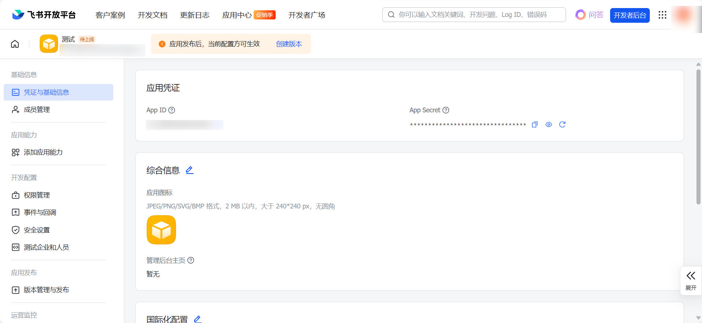Image resolution: width=702 pixels, height=323 pixels.
Task: Click the 问答 label
Action: coord(596,15)
